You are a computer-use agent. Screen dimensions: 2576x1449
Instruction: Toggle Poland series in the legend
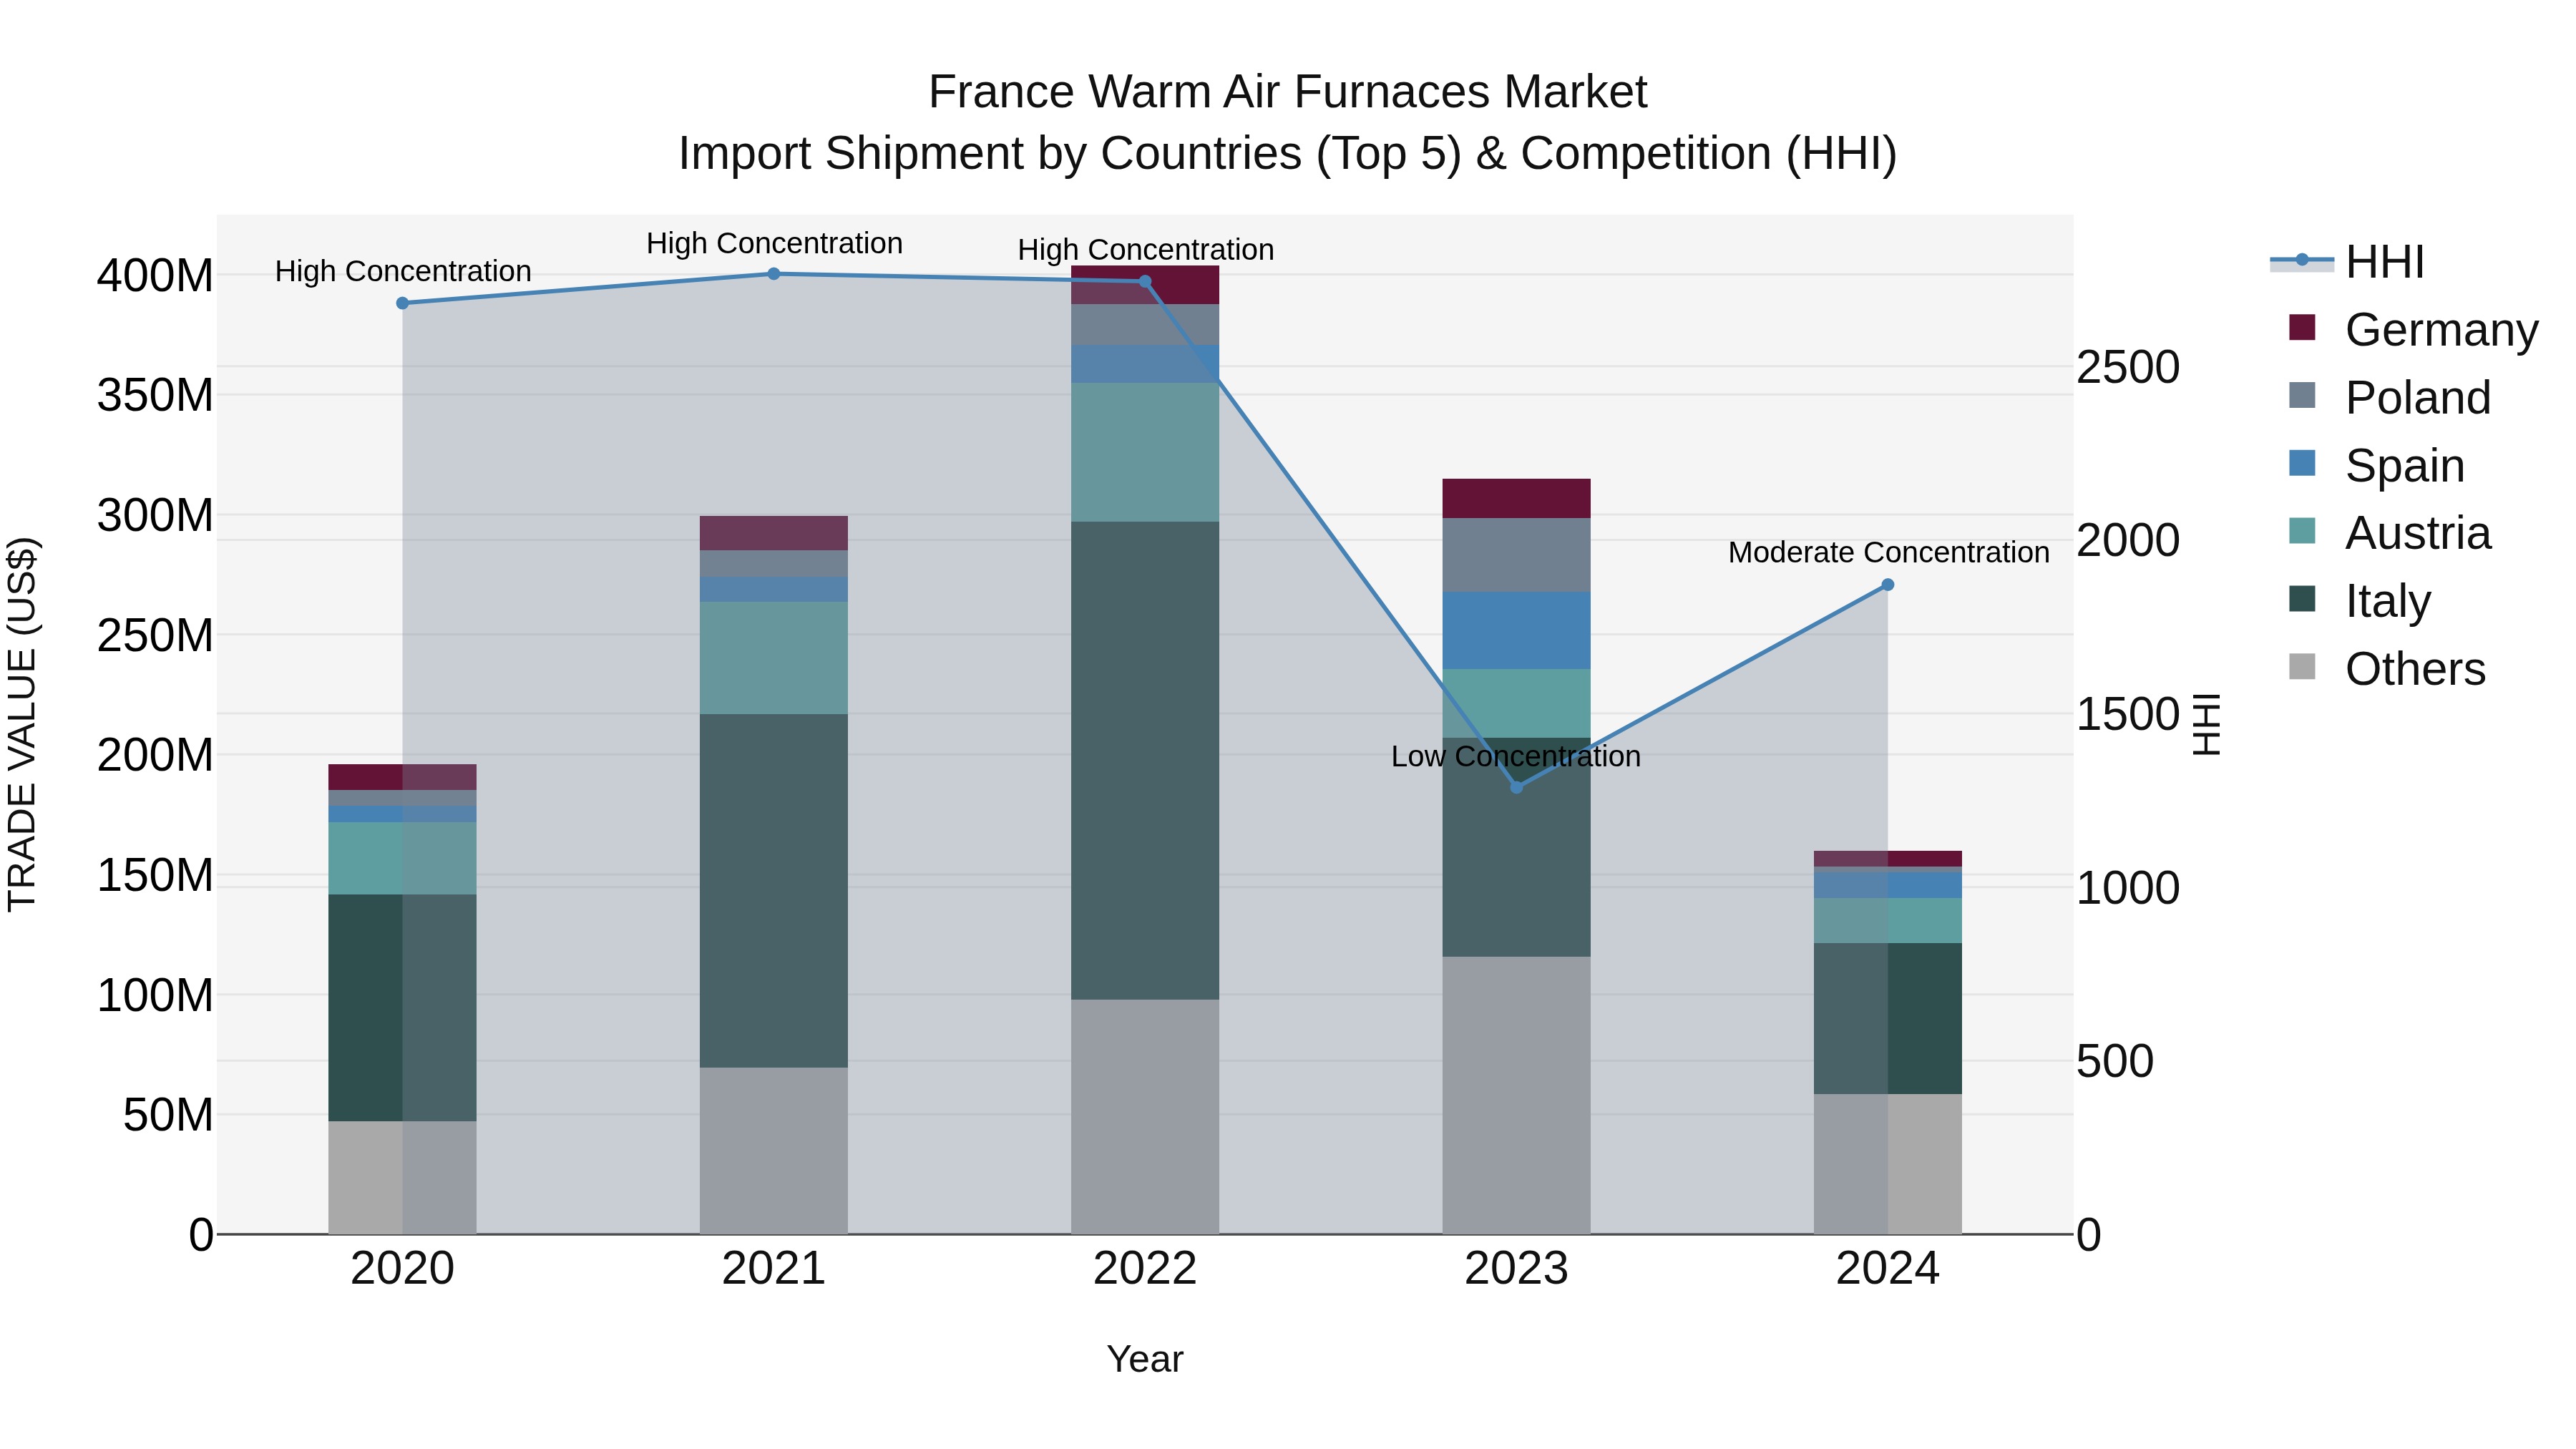[x=2389, y=397]
